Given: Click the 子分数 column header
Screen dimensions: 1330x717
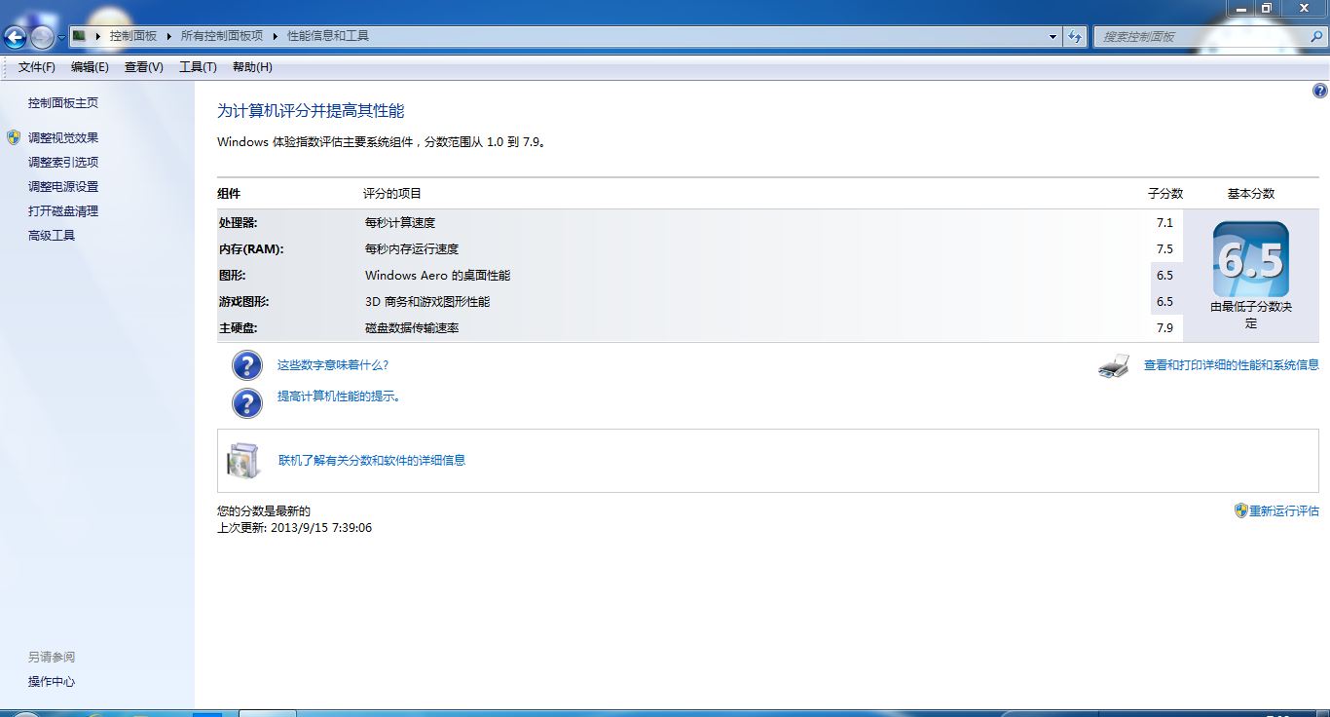Looking at the screenshot, I should pos(1165,194).
